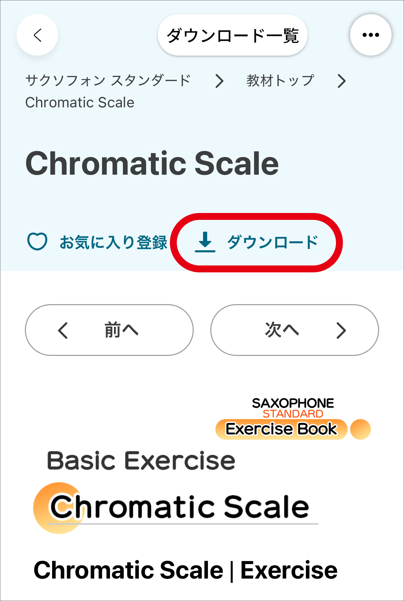Click the orange circle beside Exercise Book
404x601 pixels.
tap(360, 429)
